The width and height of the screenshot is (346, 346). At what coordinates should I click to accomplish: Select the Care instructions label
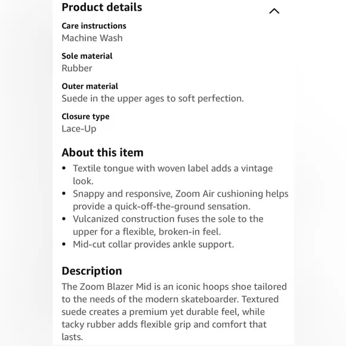click(x=94, y=26)
